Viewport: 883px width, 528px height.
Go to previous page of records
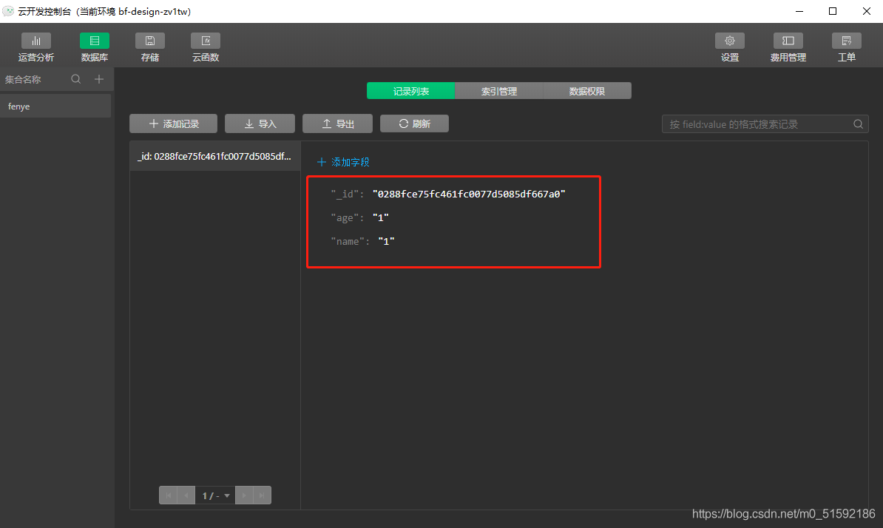(x=186, y=495)
